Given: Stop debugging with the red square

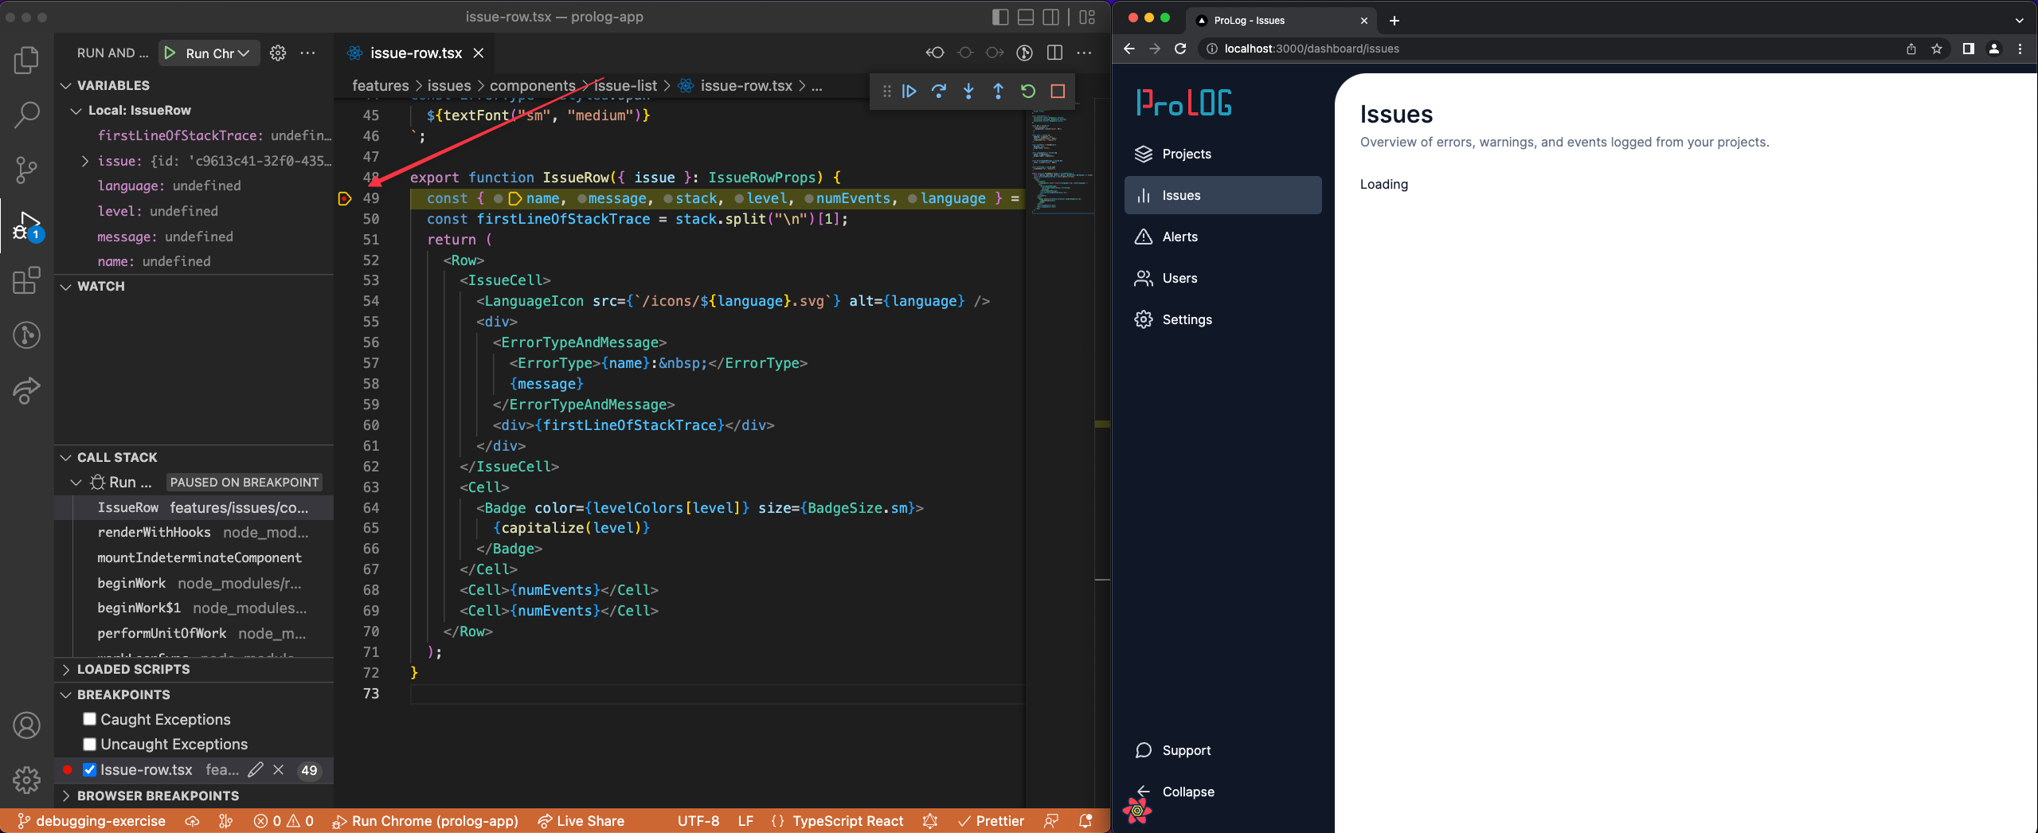Looking at the screenshot, I should click(1058, 92).
